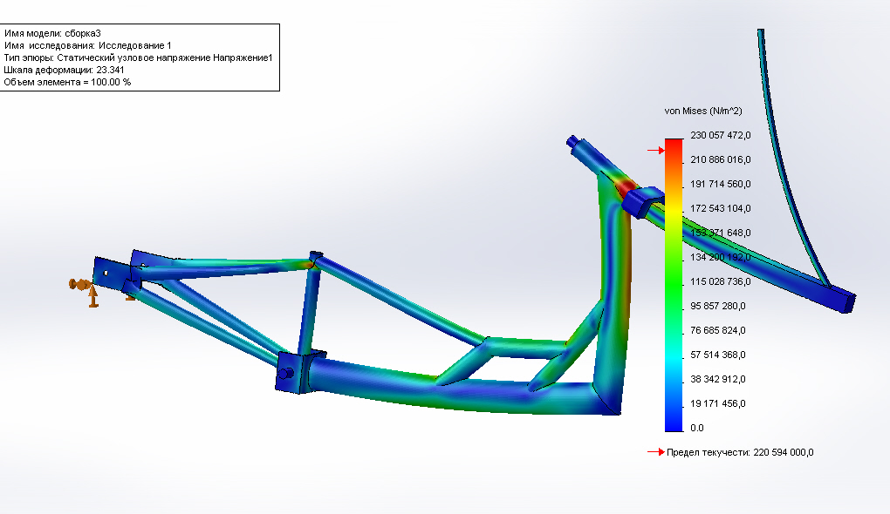
Task: Select legend value 172 543 104,0
Action: (720, 208)
